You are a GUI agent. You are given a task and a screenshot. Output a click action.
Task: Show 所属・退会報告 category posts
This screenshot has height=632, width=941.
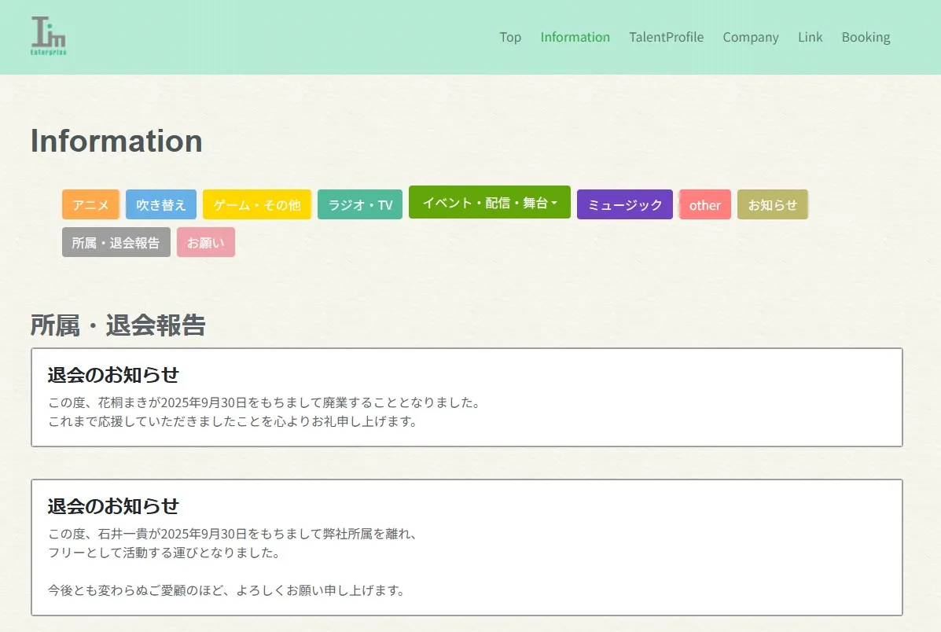[x=116, y=242]
